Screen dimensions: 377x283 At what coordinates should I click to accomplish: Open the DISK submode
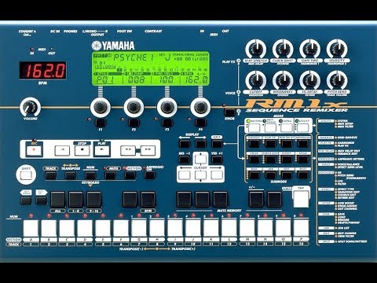254,175
